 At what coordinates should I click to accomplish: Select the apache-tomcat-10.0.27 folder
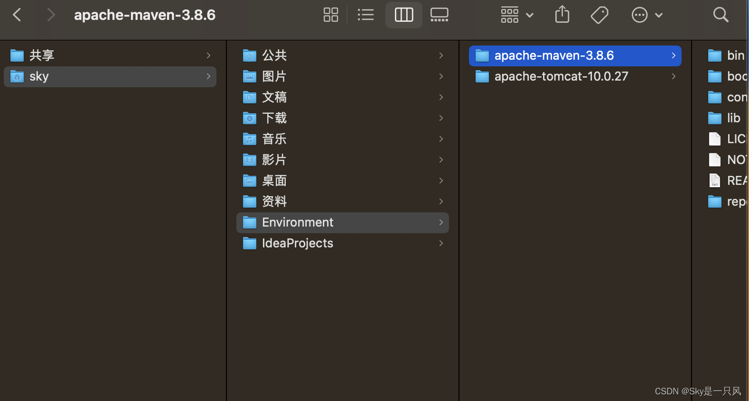(575, 76)
